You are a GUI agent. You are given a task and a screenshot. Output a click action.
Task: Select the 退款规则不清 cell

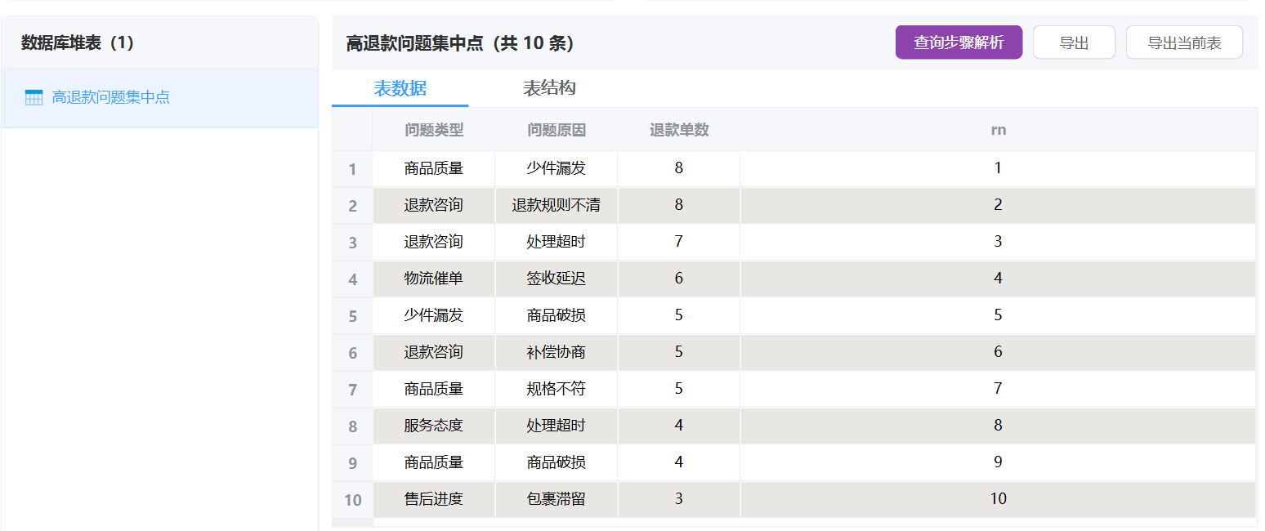click(x=557, y=205)
